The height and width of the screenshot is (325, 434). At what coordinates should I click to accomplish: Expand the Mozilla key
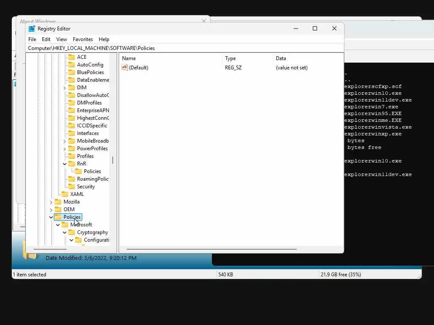point(51,202)
